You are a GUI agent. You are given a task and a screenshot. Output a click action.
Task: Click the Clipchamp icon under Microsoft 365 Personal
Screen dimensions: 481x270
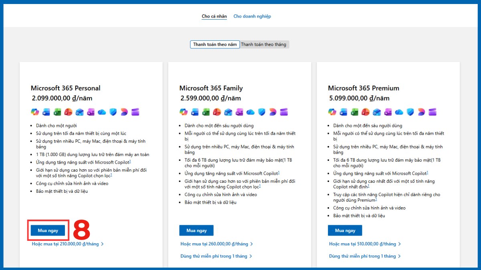(135, 112)
